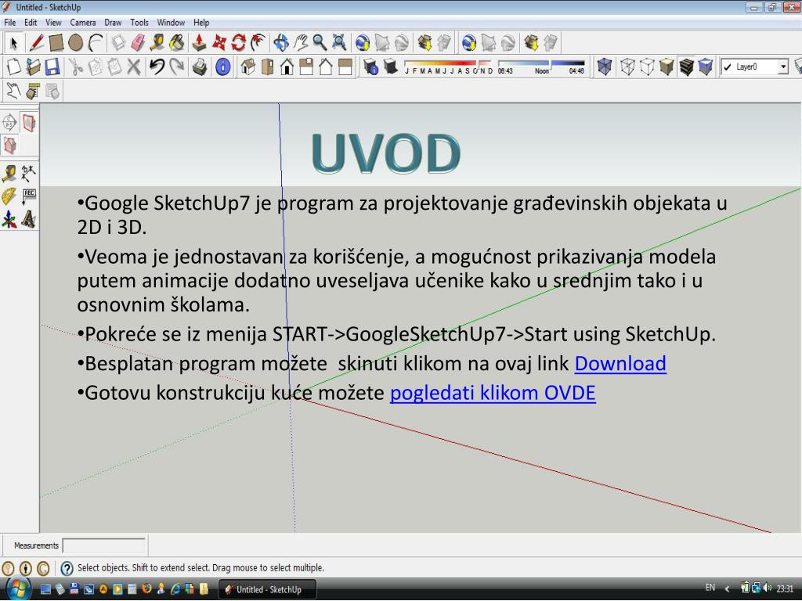Open the Draw menu
Viewport: 802px width, 601px height.
[x=113, y=23]
